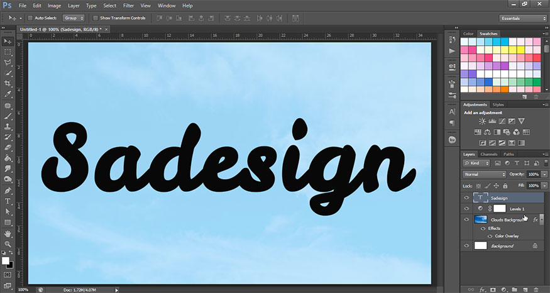Screen dimensions: 550x293
Task: Enable the Auto-Select checkbox
Action: pos(31,18)
